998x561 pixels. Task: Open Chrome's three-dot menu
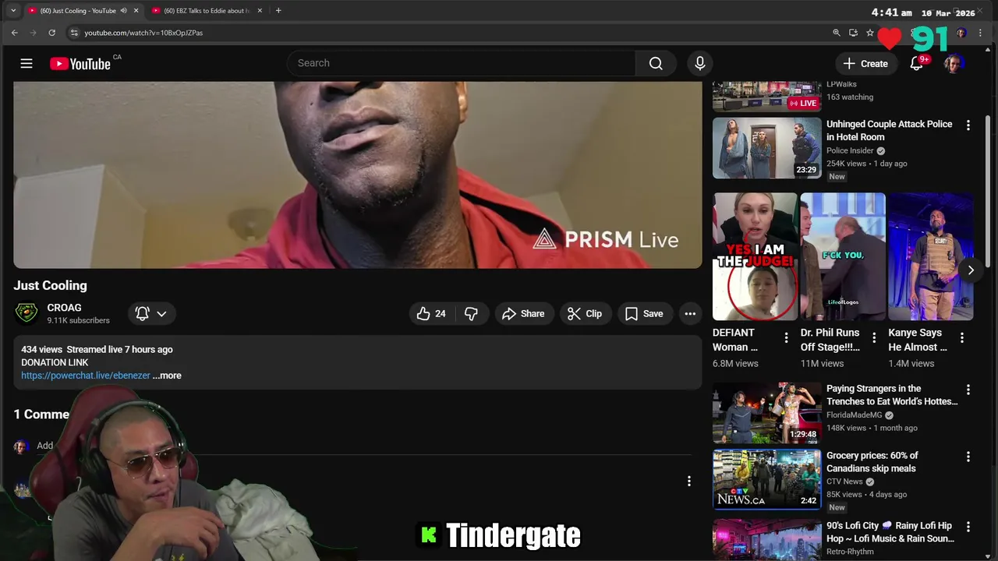pyautogui.click(x=981, y=33)
